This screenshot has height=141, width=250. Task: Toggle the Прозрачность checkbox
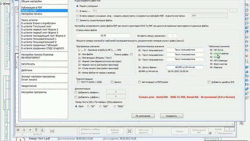pos(216,133)
